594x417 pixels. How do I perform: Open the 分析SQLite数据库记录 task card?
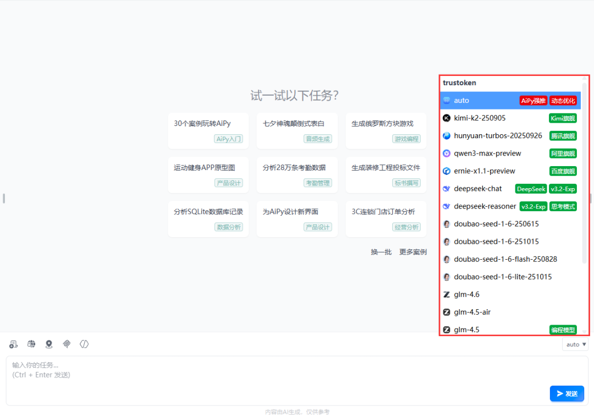[x=208, y=219]
